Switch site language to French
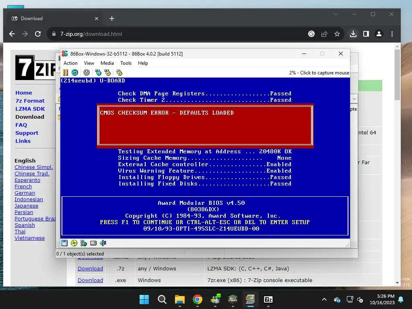Viewport: 412px width, 309px height. [23, 187]
